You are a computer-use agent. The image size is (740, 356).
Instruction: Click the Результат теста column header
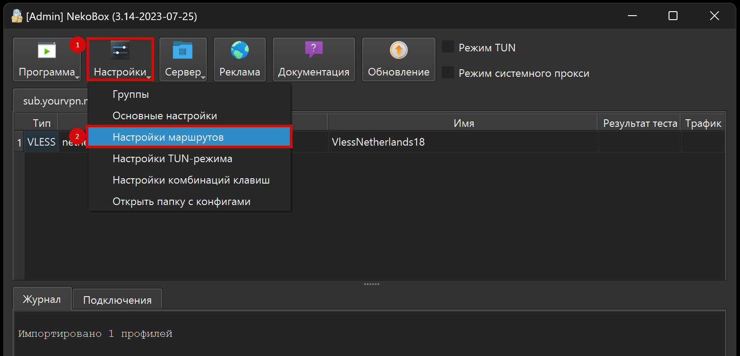point(640,123)
